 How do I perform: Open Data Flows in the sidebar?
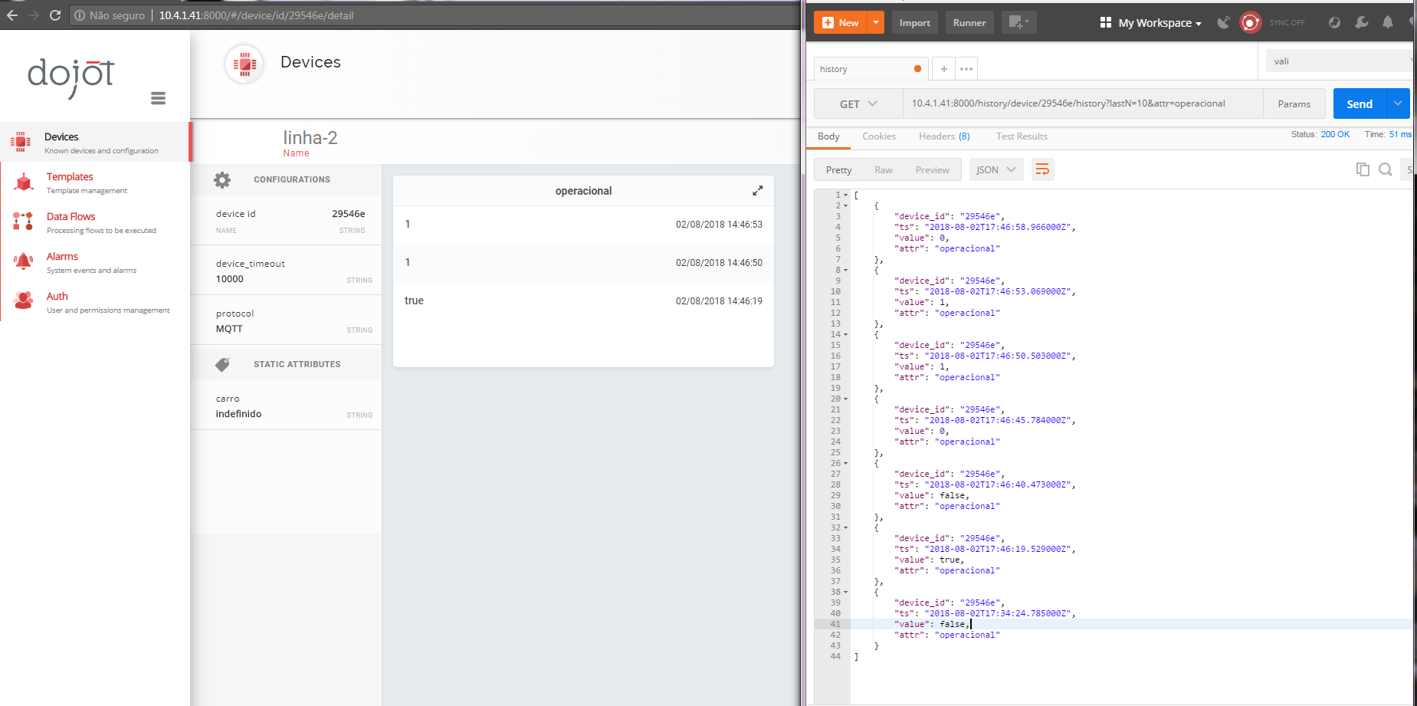[x=95, y=222]
